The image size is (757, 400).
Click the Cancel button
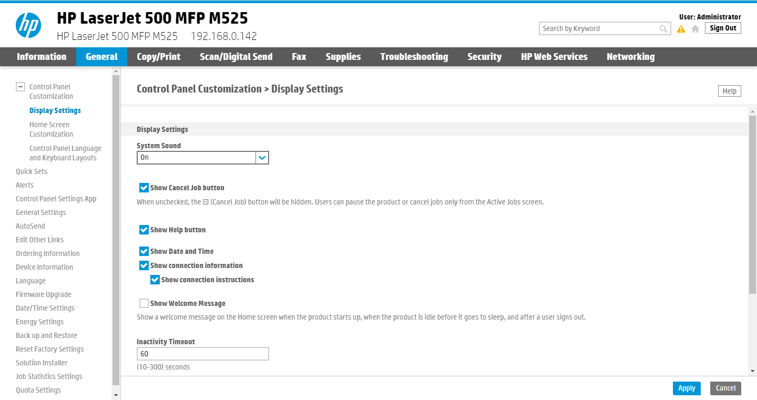point(725,388)
